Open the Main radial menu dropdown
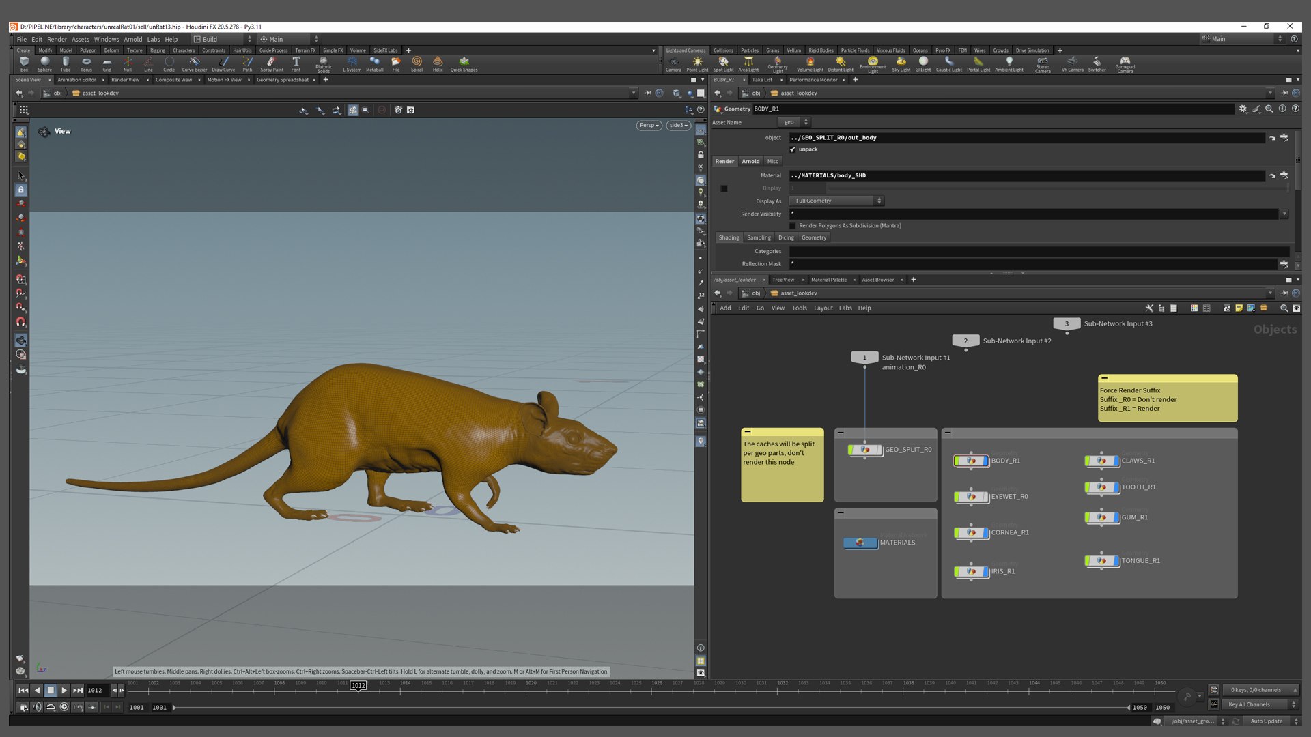 [x=288, y=40]
